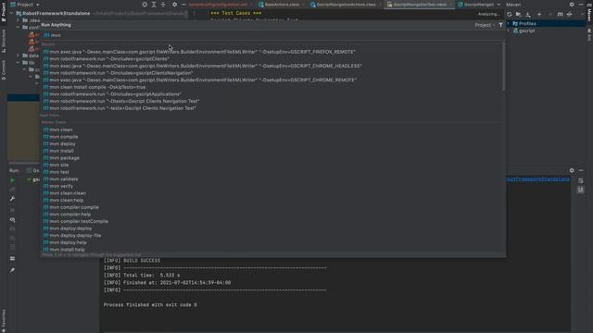The width and height of the screenshot is (593, 333).
Task: Click the expand all icon in Project panel
Action: (x=154, y=5)
